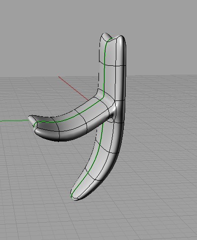
Task: Click the green seam curve on the upper branch
Action: [104, 69]
